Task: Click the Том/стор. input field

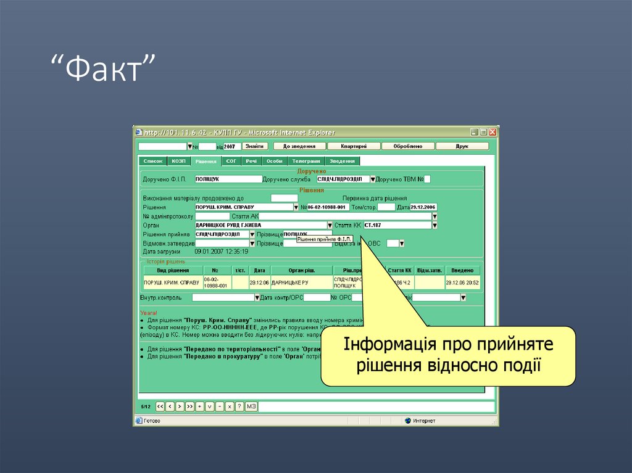Action: [x=386, y=207]
